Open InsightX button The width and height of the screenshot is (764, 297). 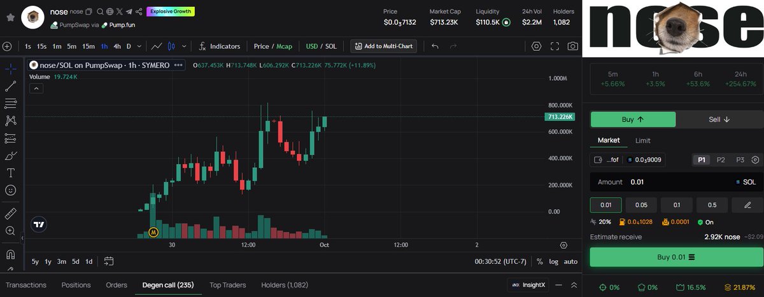point(527,286)
